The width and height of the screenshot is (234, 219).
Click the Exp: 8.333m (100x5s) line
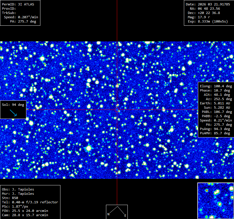tap(208, 22)
